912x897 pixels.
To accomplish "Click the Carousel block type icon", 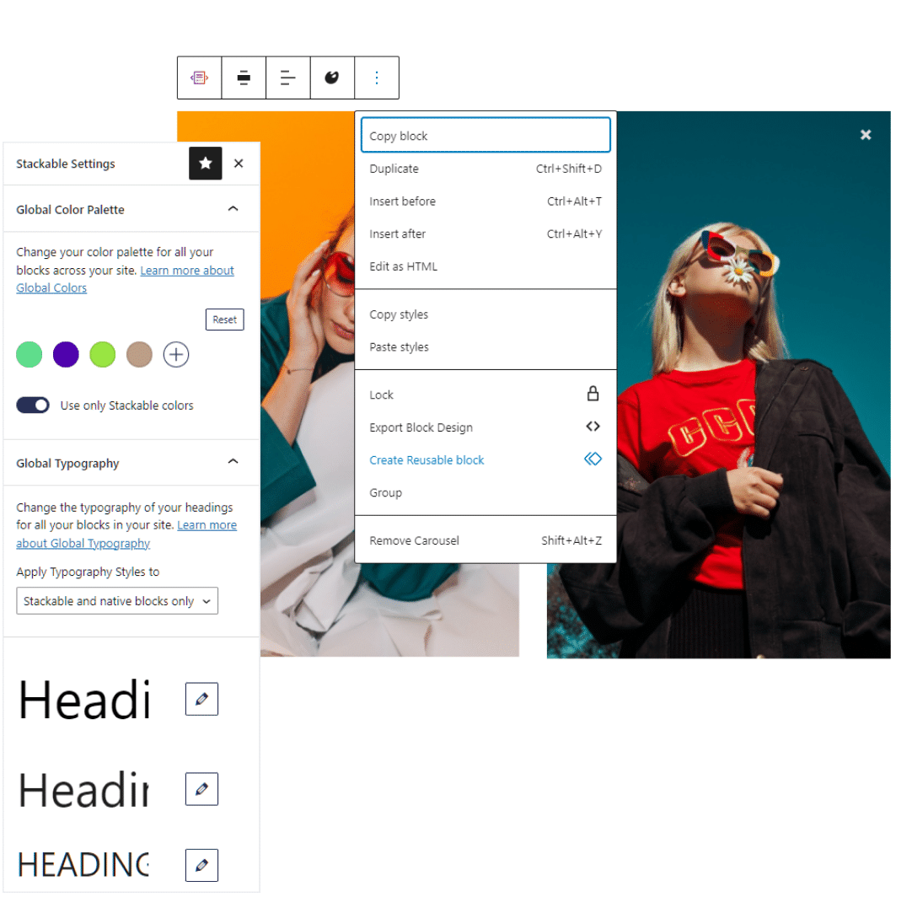I will point(200,78).
